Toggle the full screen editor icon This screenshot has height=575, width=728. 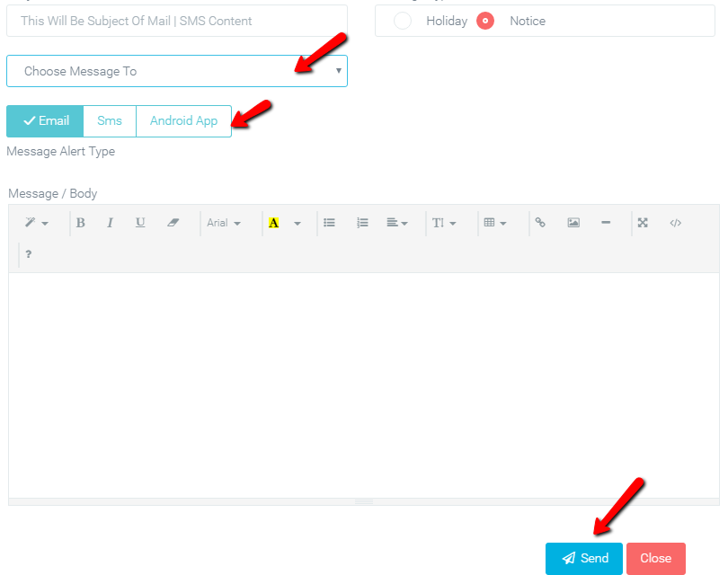tap(643, 223)
